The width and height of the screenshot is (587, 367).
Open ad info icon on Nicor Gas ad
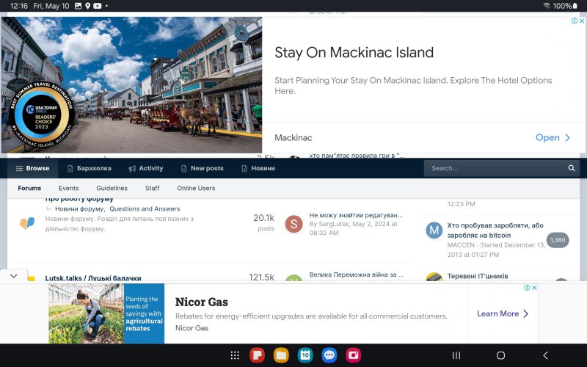527,288
